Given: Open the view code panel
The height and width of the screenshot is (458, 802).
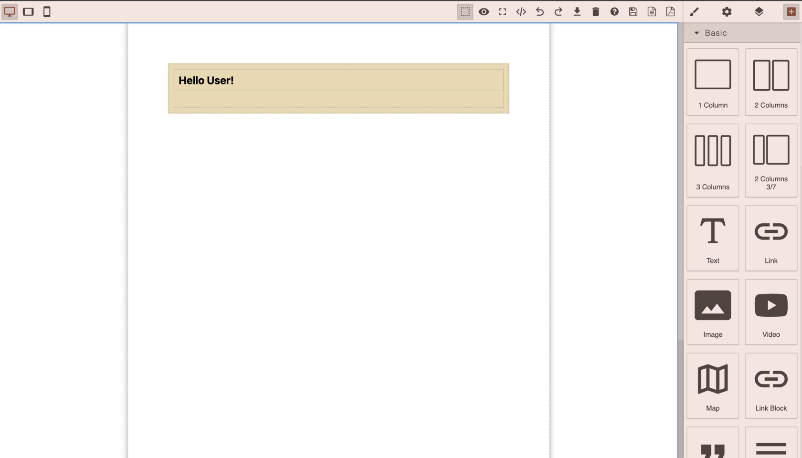Looking at the screenshot, I should (521, 11).
